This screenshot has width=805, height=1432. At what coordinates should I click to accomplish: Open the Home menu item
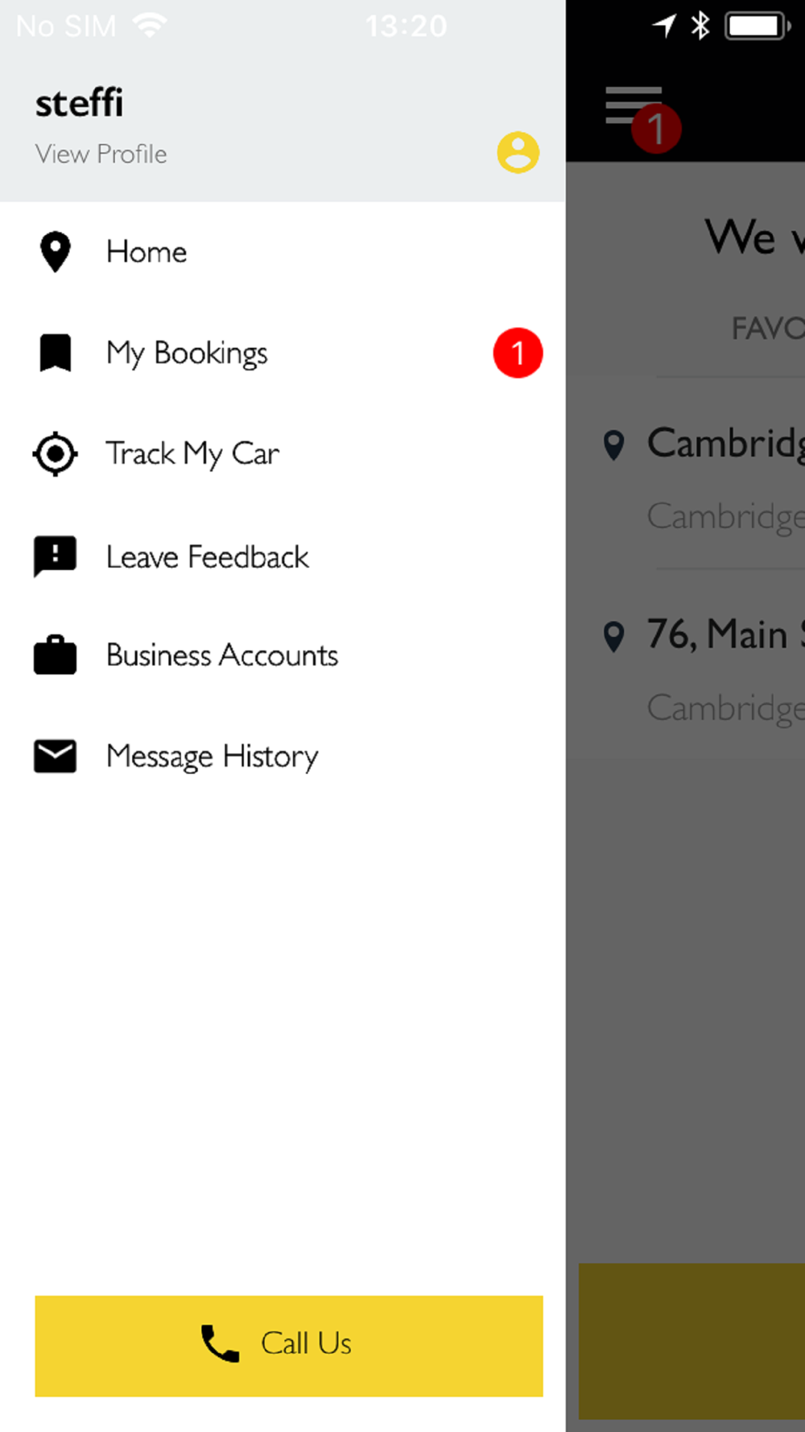[x=147, y=252]
